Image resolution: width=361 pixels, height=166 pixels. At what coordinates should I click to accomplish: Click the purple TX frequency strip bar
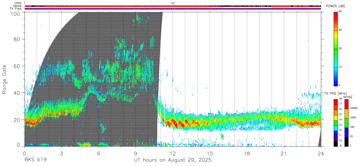(x=173, y=9)
